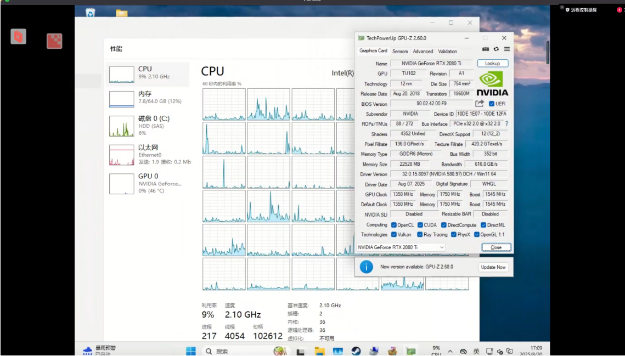Toggle the DirectML checkbox

click(x=483, y=225)
